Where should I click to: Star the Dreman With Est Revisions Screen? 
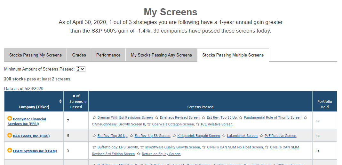click(x=94, y=117)
